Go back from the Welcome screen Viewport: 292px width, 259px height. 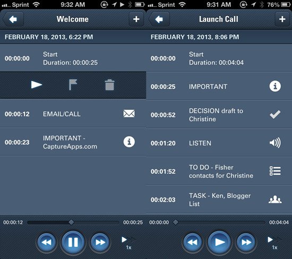click(13, 19)
